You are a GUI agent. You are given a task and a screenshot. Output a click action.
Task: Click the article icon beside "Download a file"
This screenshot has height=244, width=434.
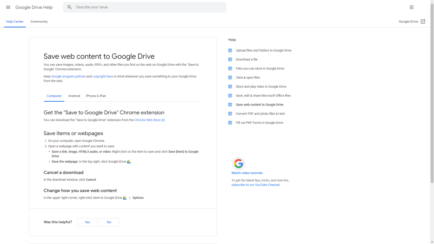(x=230, y=59)
